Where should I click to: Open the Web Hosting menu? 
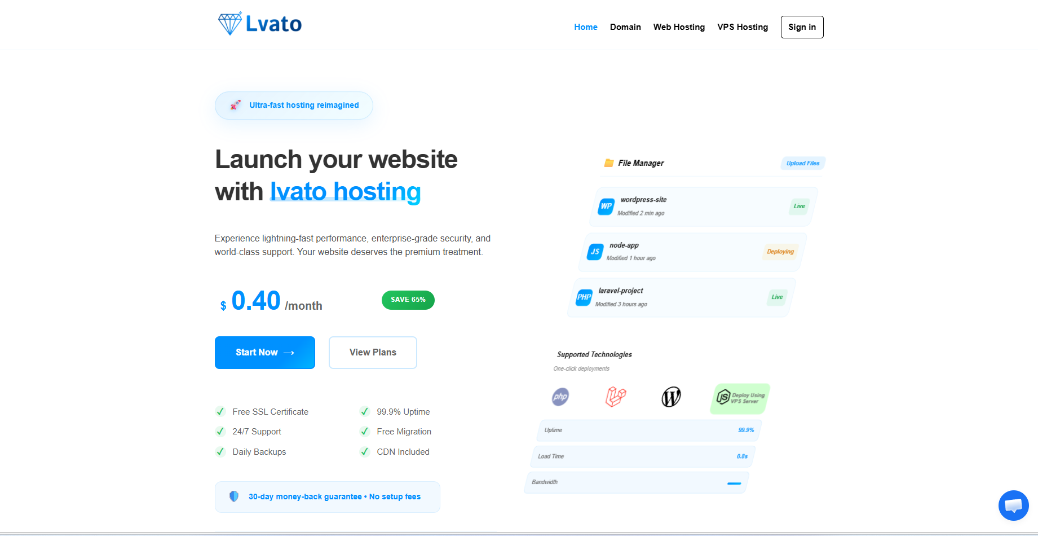[x=679, y=27]
